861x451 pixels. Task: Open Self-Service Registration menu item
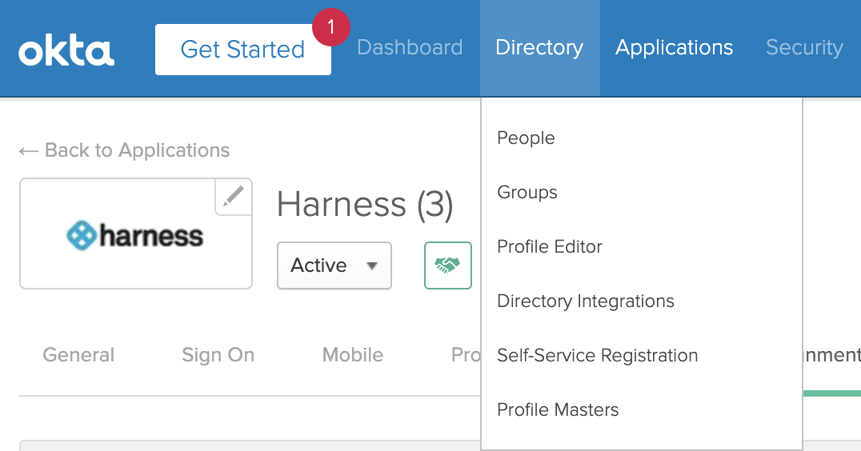[598, 355]
